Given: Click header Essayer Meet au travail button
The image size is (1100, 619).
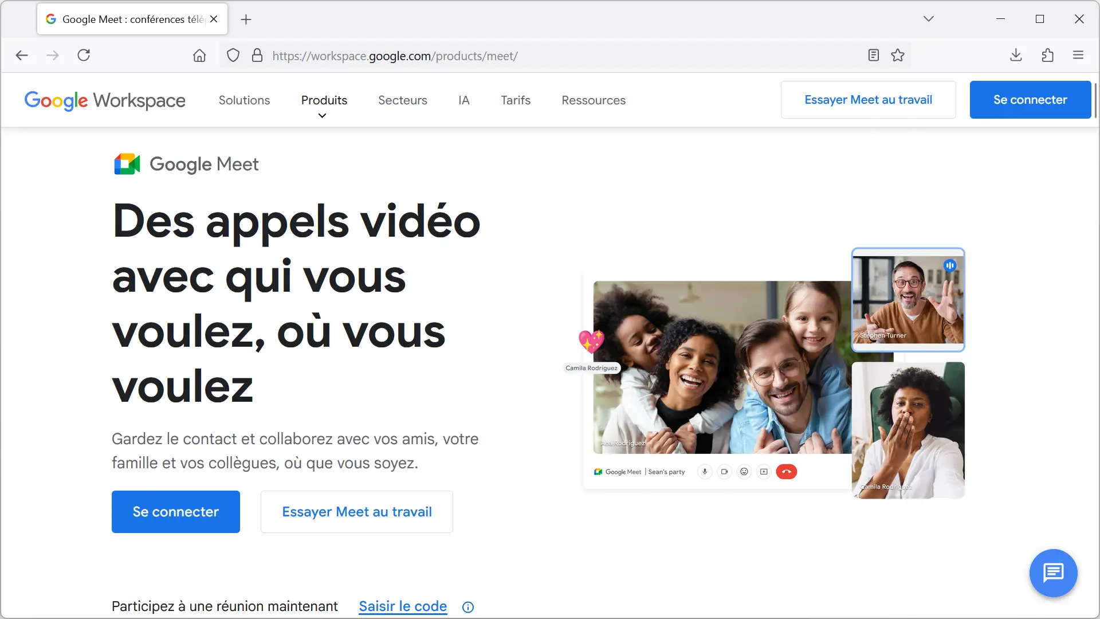Looking at the screenshot, I should tap(868, 100).
